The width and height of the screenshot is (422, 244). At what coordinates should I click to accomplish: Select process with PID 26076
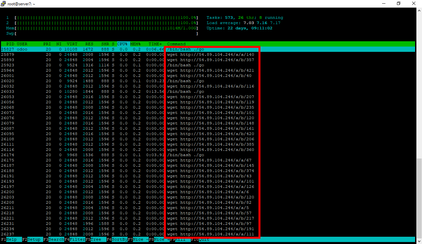(208, 118)
